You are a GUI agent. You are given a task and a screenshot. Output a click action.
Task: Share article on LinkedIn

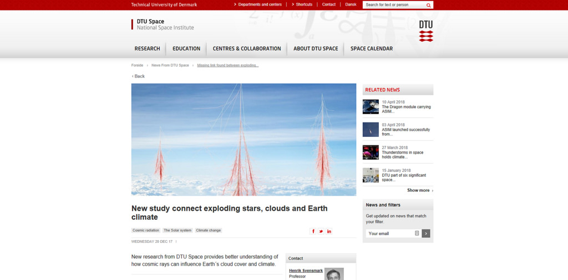[x=329, y=231]
